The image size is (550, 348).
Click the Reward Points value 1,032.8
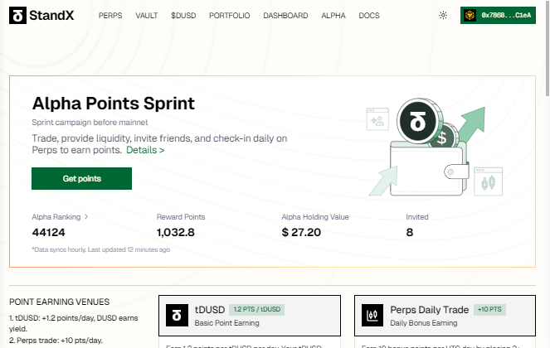coord(175,232)
